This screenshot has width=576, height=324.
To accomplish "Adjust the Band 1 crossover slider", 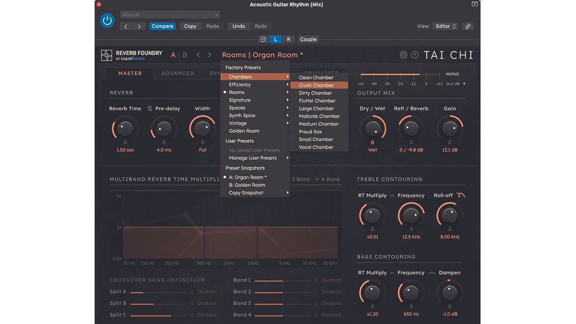I will click(x=283, y=280).
